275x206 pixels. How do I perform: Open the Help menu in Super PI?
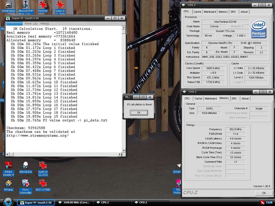click(x=45, y=24)
